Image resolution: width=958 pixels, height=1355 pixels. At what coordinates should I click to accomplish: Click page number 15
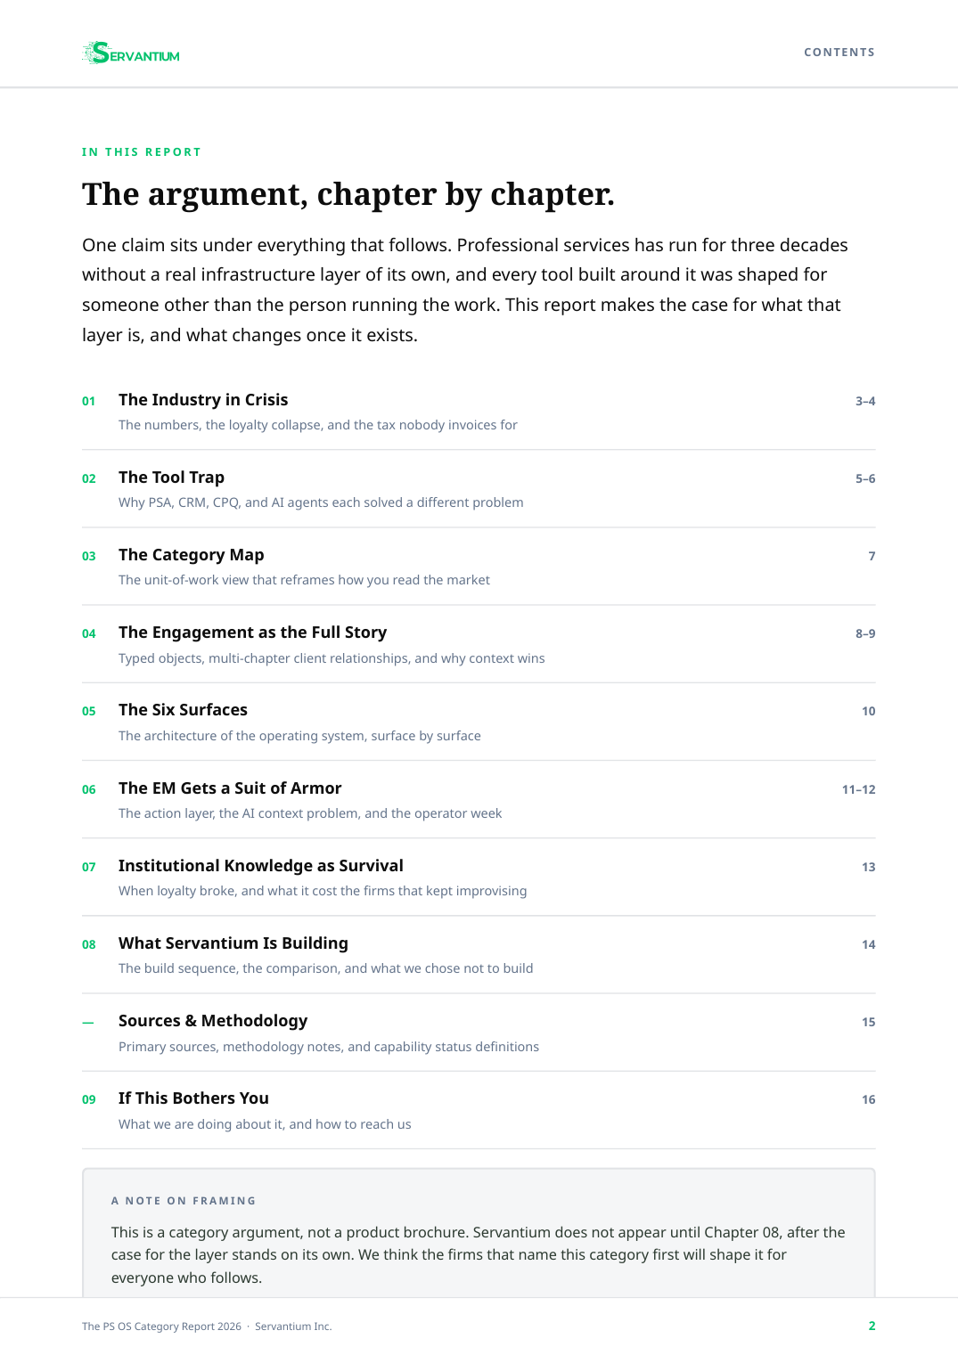[x=869, y=1023]
